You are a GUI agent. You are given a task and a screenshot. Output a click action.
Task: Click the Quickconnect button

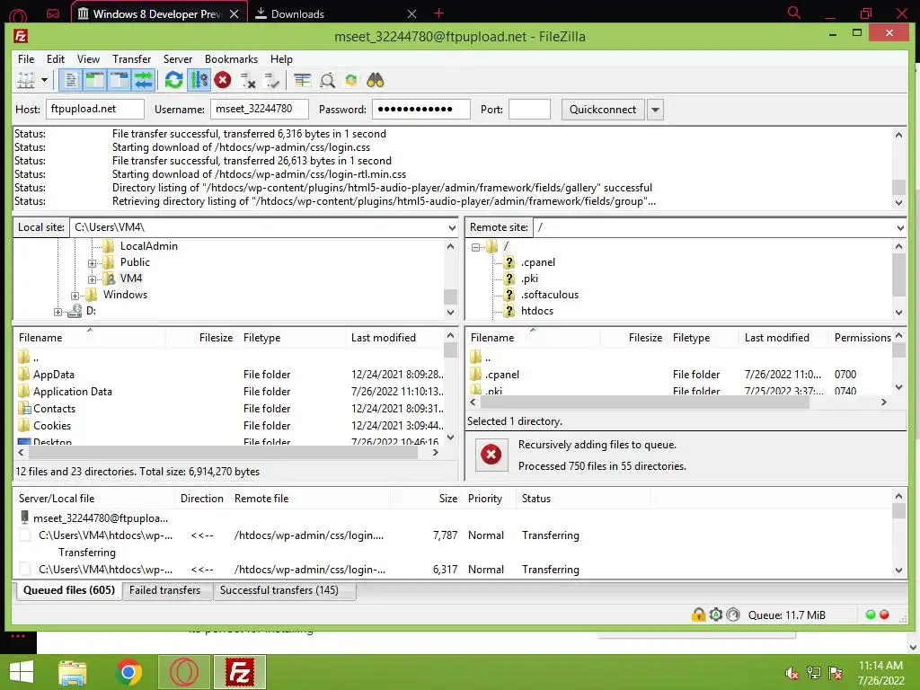click(603, 110)
